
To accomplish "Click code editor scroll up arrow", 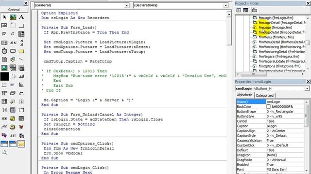I will tap(229, 14).
